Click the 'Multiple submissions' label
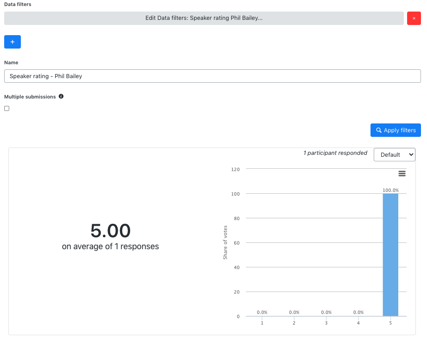 click(x=30, y=97)
